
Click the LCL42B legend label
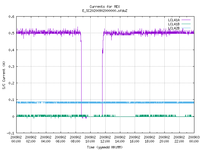pos(174,28)
